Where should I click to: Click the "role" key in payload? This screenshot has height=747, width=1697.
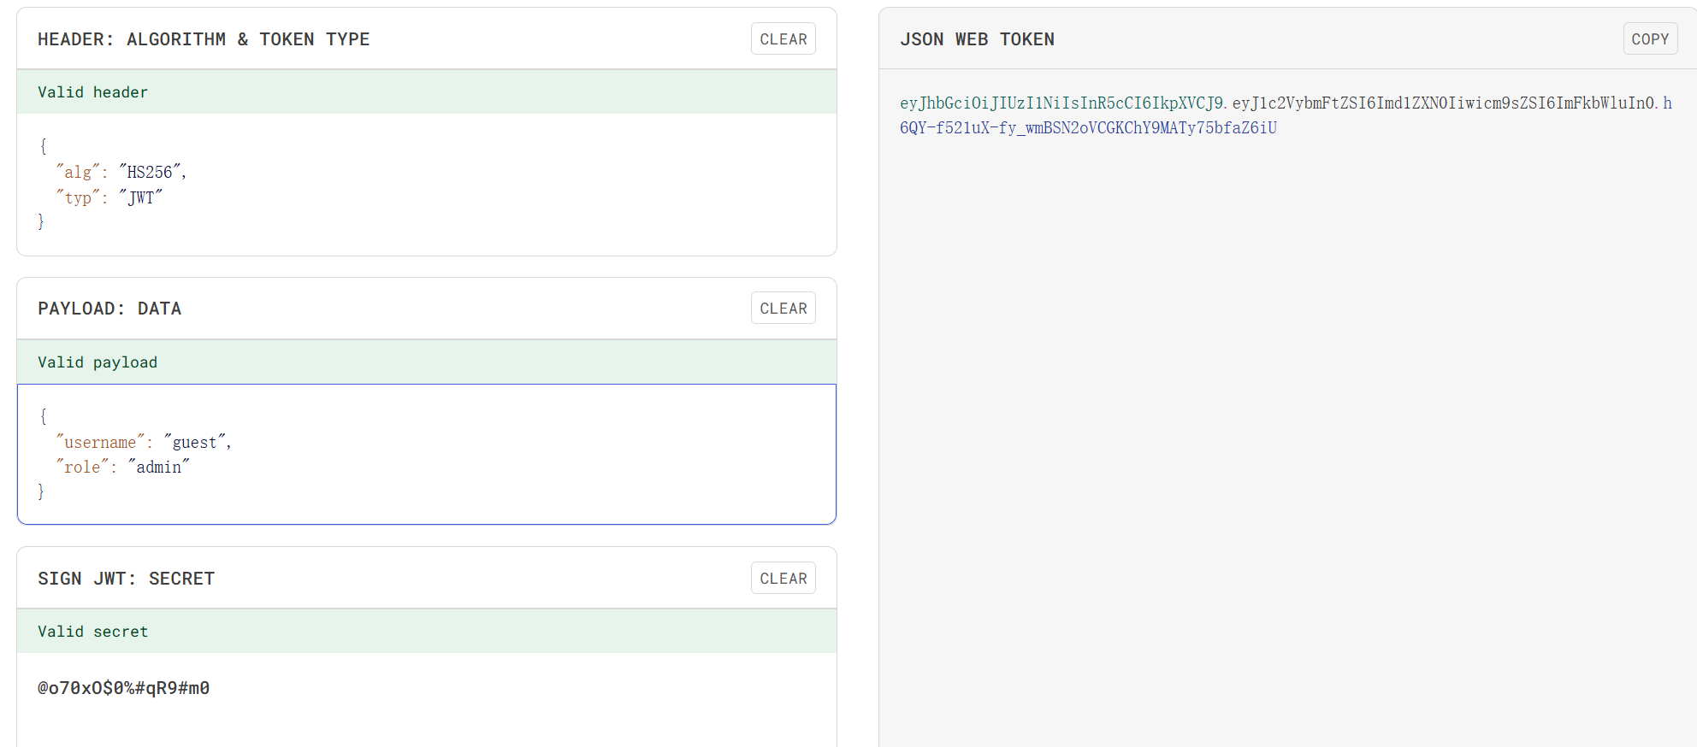pos(82,467)
